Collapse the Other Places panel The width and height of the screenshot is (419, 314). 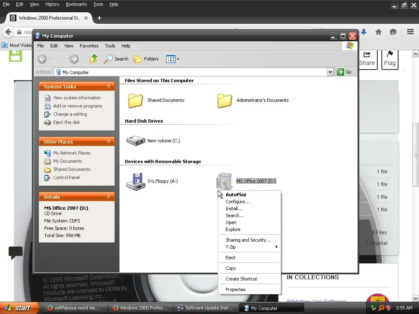[108, 141]
